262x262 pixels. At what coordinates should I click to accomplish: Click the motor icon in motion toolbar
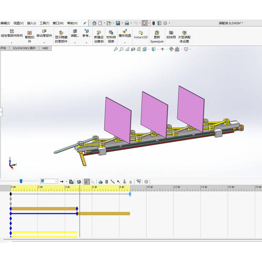[101, 182]
